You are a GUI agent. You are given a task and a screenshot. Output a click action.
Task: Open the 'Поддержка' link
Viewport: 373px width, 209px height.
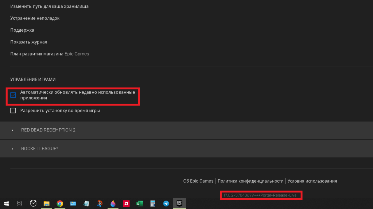22,30
